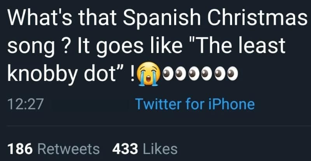Click the bold number 186
Screen dimensions: 311x161
(x=19, y=149)
